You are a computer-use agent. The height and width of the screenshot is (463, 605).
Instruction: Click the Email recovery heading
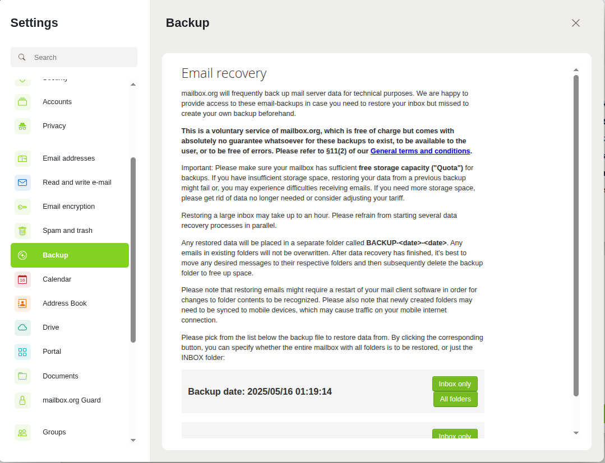[224, 73]
